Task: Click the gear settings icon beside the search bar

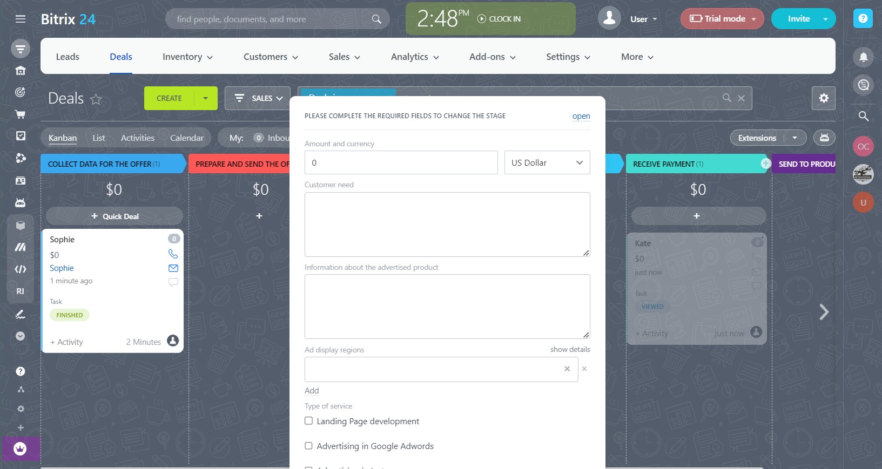Action: point(823,98)
